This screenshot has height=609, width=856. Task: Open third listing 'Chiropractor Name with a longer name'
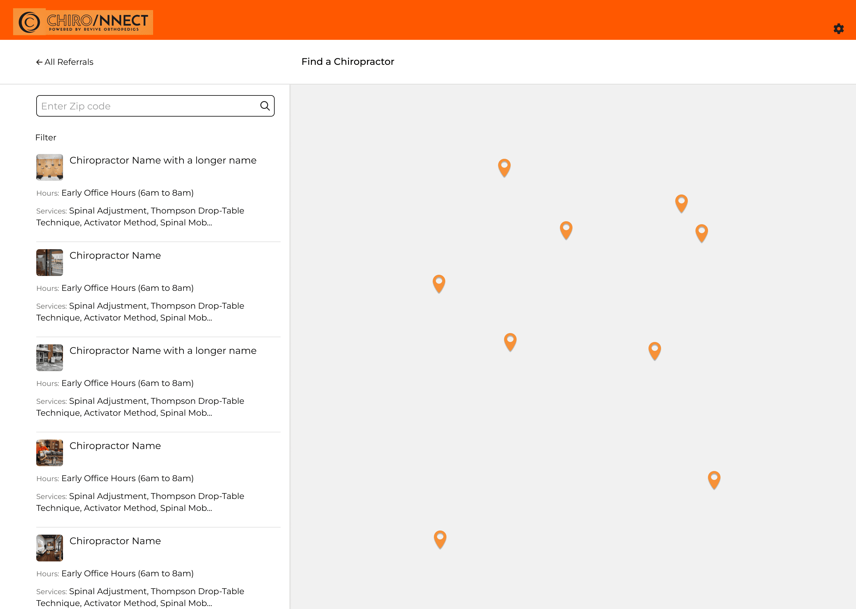click(163, 351)
